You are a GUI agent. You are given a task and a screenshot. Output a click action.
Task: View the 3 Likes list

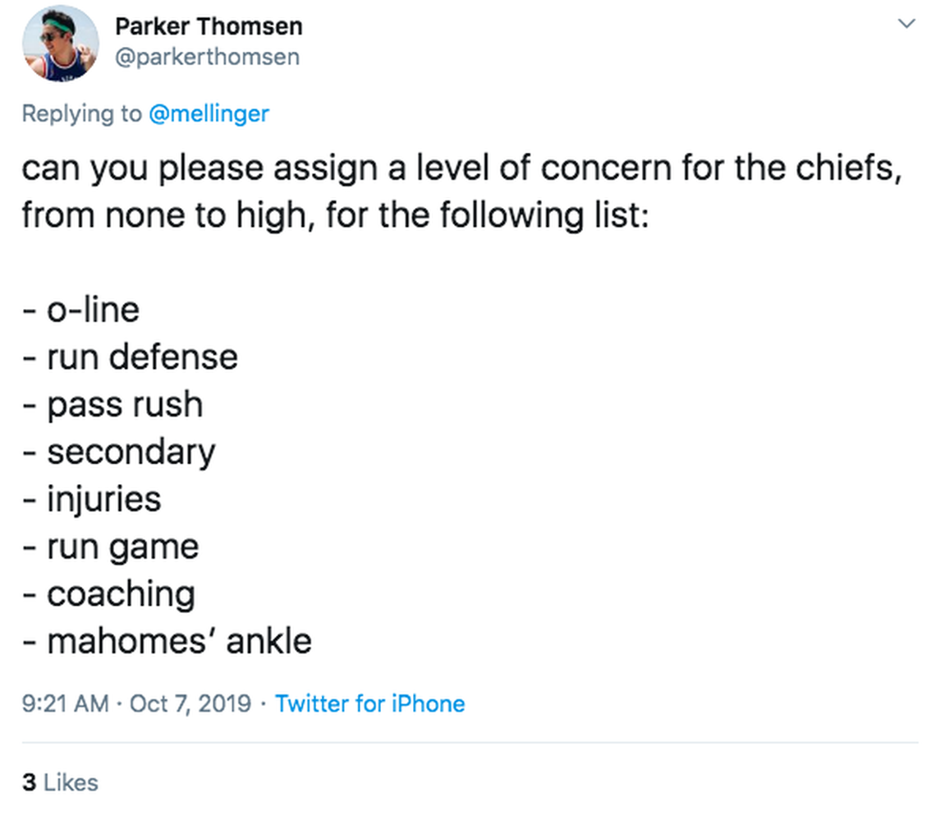click(x=60, y=781)
